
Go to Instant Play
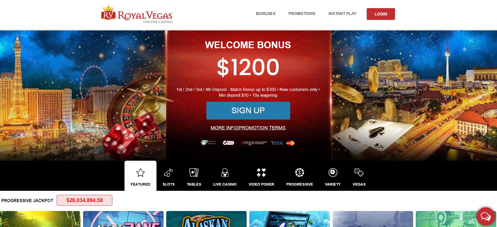[342, 14]
